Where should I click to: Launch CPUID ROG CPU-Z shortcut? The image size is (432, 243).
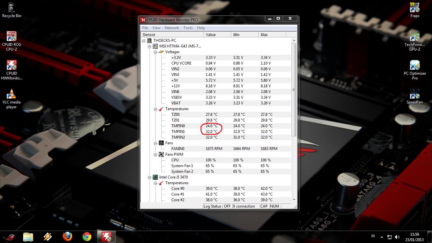coord(11,41)
